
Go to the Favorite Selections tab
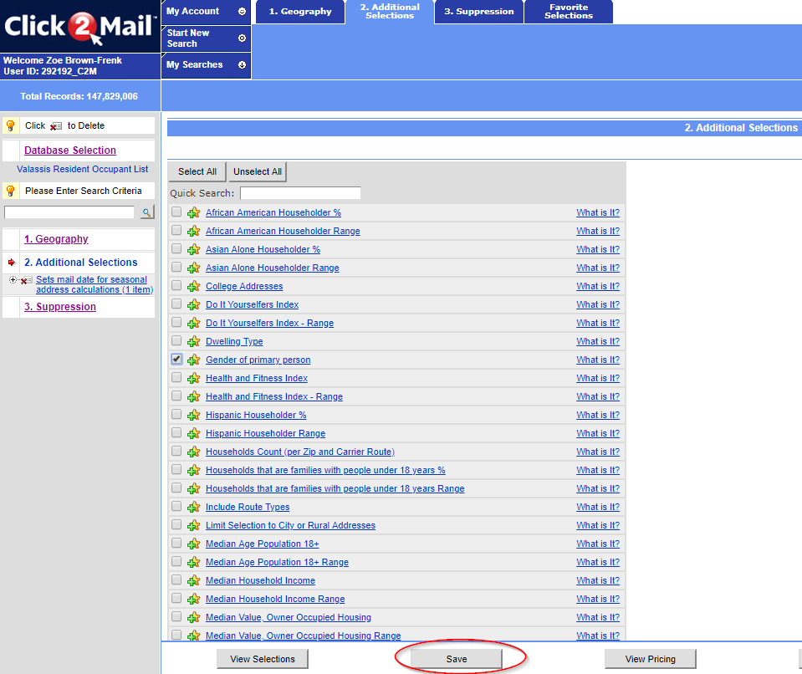point(568,12)
